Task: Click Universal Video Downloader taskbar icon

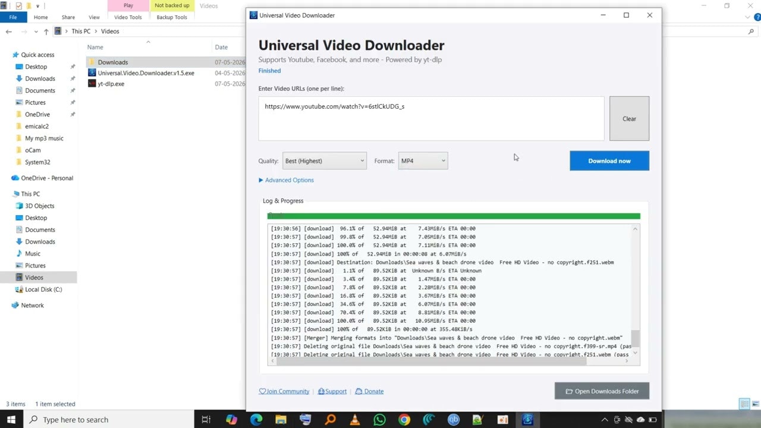Action: [527, 420]
